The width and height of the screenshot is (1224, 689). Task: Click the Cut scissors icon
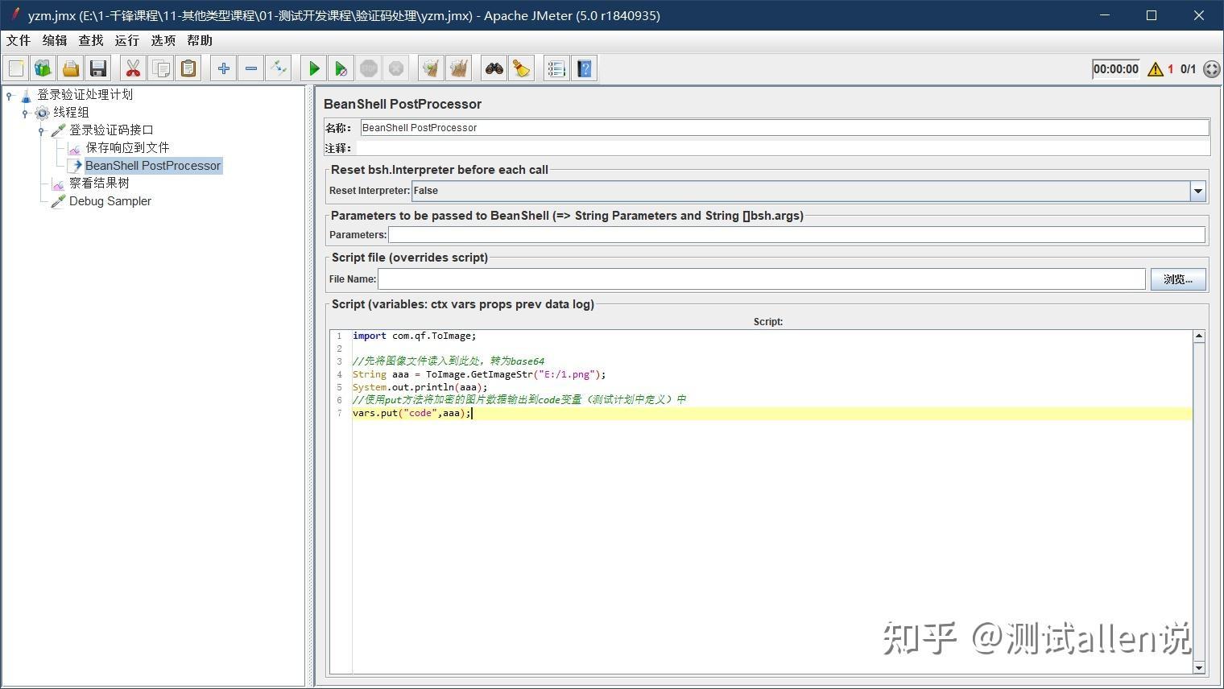(134, 68)
